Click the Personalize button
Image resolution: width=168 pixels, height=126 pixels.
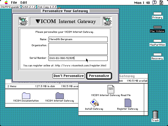coord(99,76)
